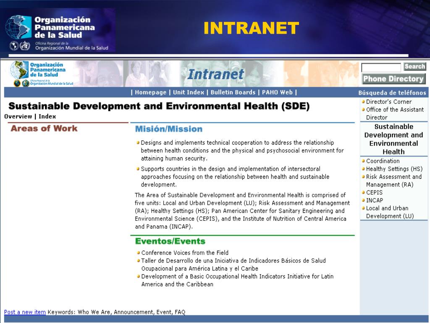Viewport: 430px width, 323px height.
Task: Click bullet icon beside INCAP
Action: 363,200
